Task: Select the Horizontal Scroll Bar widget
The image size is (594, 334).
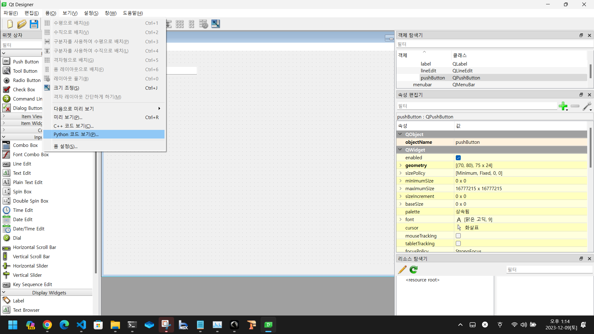Action: point(34,247)
